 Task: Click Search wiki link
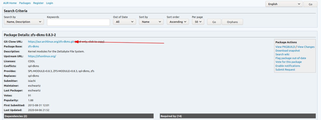[x=282, y=54]
